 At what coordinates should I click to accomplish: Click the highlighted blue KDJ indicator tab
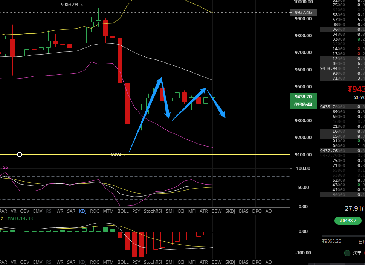(x=82, y=211)
